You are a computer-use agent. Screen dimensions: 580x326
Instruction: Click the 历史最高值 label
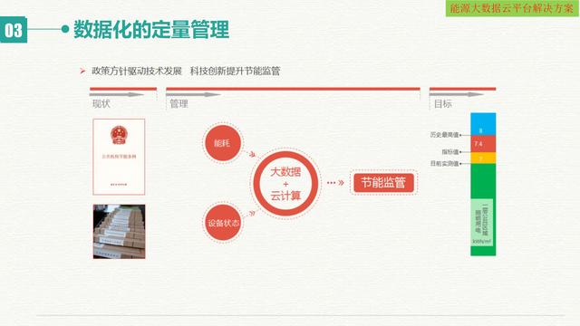coord(444,135)
